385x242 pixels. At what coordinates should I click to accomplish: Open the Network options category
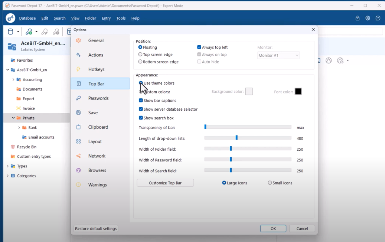coord(97,156)
